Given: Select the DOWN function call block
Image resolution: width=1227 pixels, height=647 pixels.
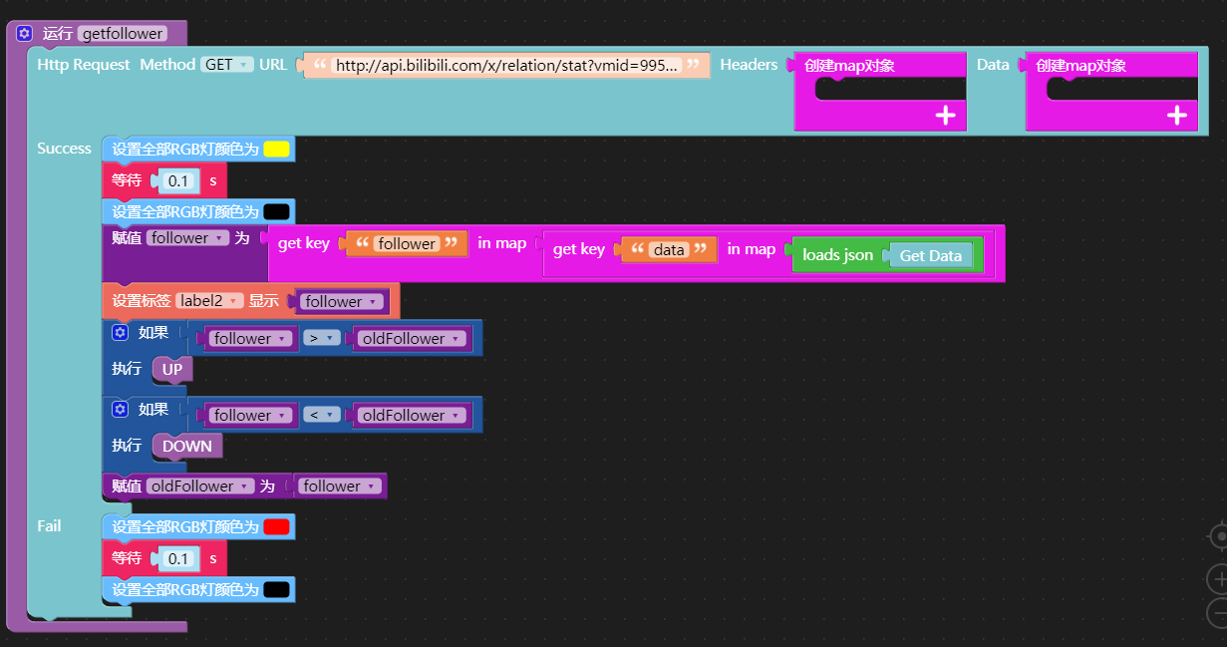Looking at the screenshot, I should pyautogui.click(x=187, y=446).
